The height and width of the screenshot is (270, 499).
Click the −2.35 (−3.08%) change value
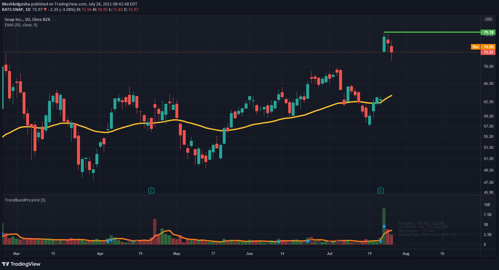[x=62, y=9]
